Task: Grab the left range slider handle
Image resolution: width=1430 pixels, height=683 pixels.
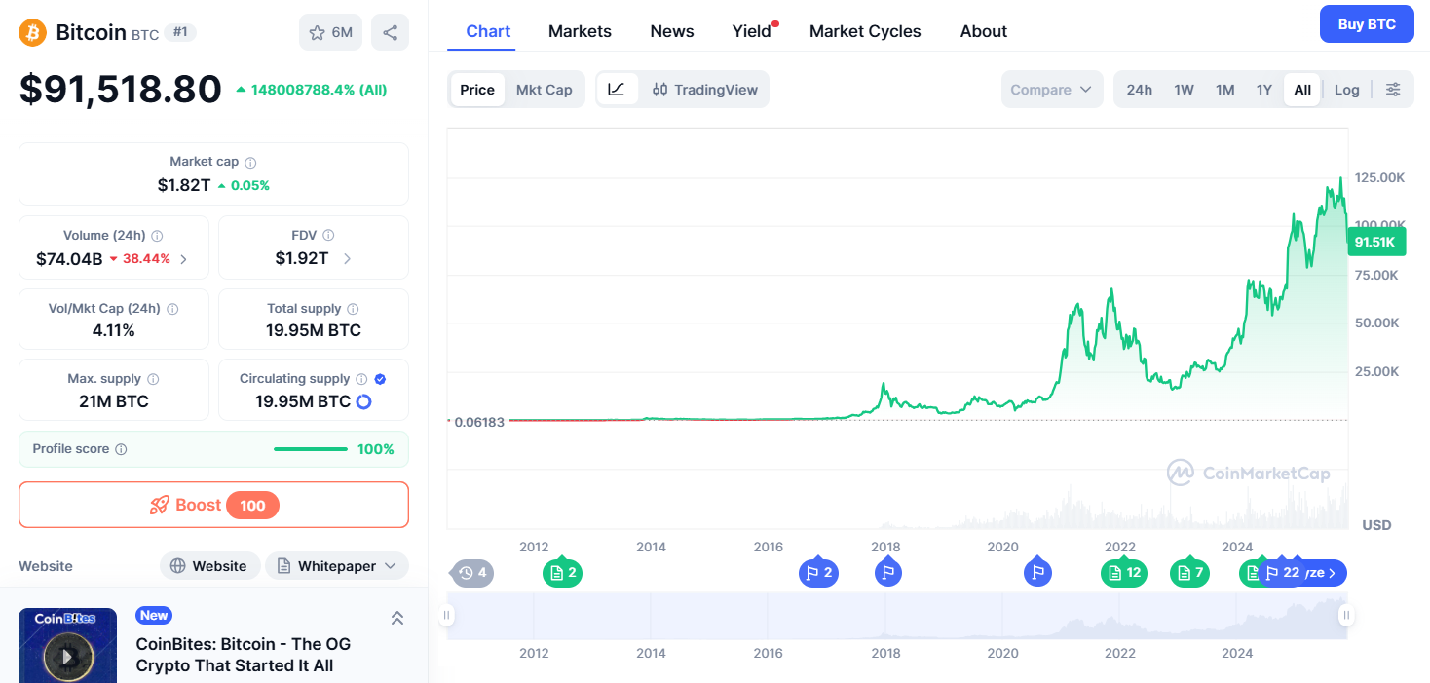Action: point(447,615)
